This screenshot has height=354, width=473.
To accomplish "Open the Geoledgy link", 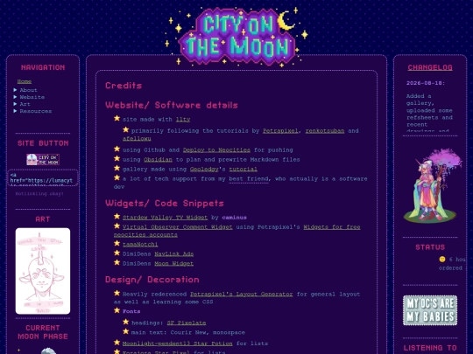I will coord(204,170).
